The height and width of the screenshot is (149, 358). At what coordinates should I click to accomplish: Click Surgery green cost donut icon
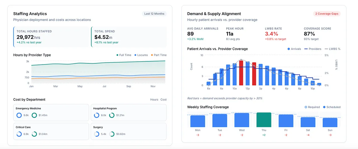(112, 134)
